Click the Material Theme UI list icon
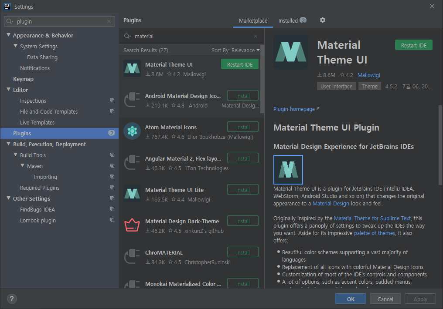 point(132,68)
